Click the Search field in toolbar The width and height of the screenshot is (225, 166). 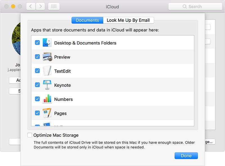click(195, 6)
